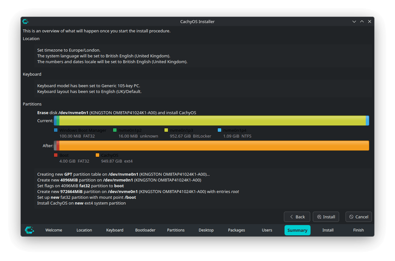
Task: Click the 'CachyOS Installer' window title
Action: (198, 21)
